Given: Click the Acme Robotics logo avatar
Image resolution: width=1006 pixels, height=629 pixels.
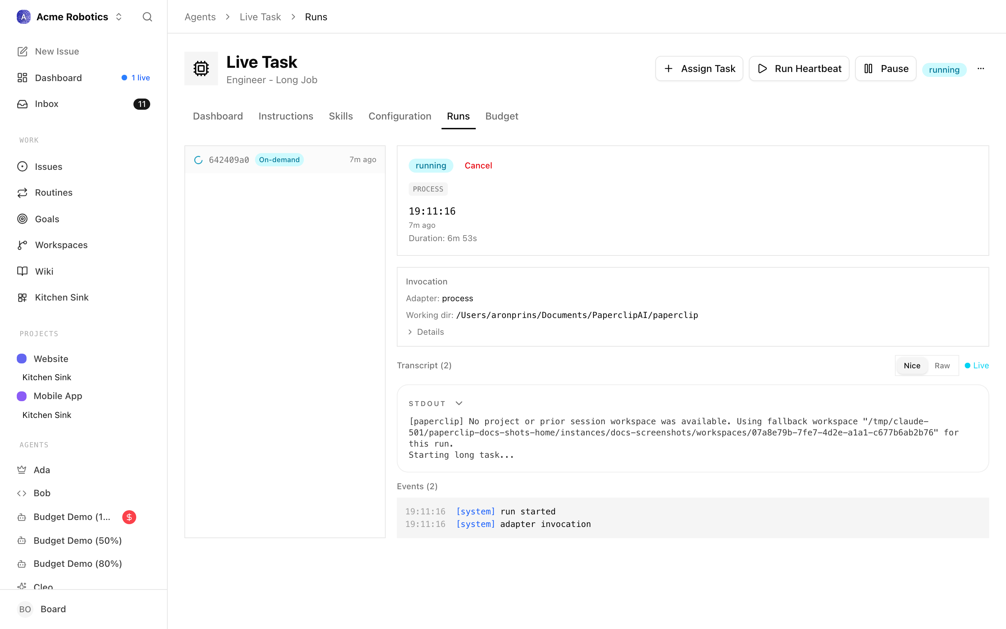Looking at the screenshot, I should [24, 17].
